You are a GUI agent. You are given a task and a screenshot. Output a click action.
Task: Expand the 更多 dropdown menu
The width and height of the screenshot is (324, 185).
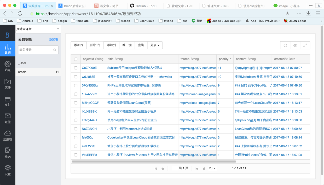click(x=155, y=45)
